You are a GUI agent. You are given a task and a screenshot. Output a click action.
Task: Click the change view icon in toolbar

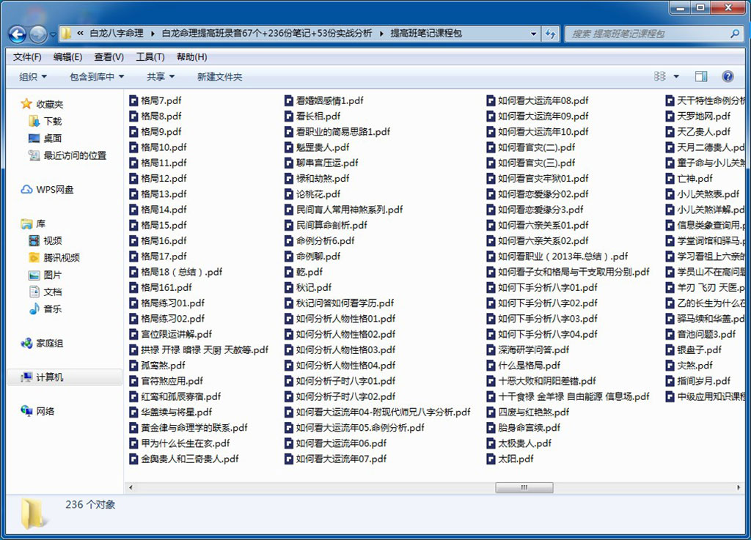[660, 76]
